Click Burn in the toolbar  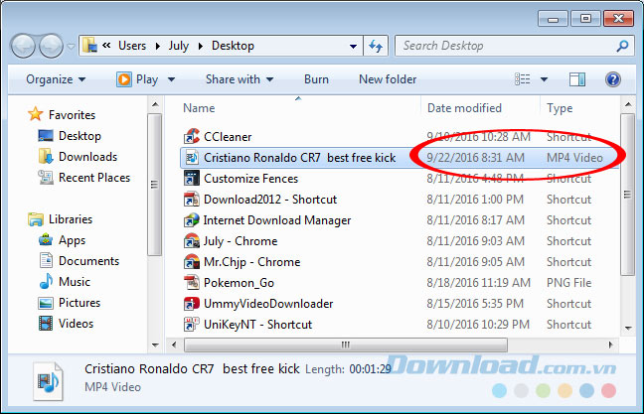click(x=316, y=79)
